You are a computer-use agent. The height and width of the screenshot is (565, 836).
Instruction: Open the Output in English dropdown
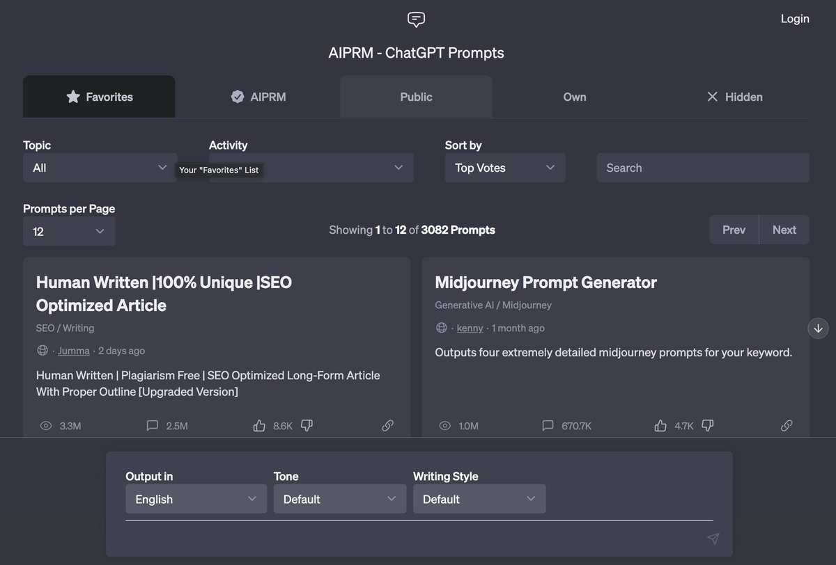(196, 499)
